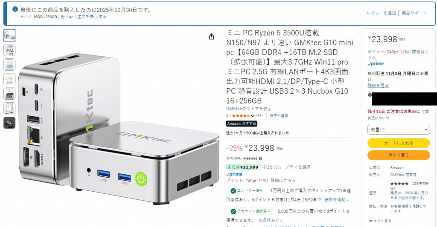Expand すべて見る in the buy box
Viewport: 437px width, 227px height.
tap(380, 221)
